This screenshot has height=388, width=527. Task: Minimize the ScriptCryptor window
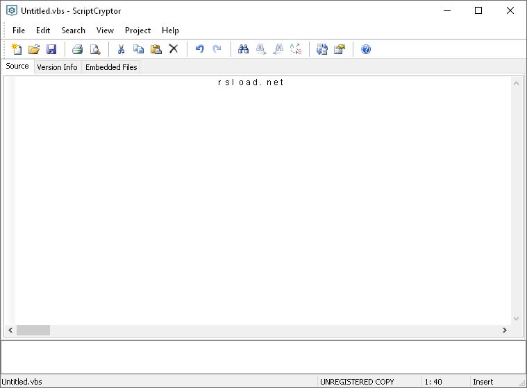click(x=447, y=10)
